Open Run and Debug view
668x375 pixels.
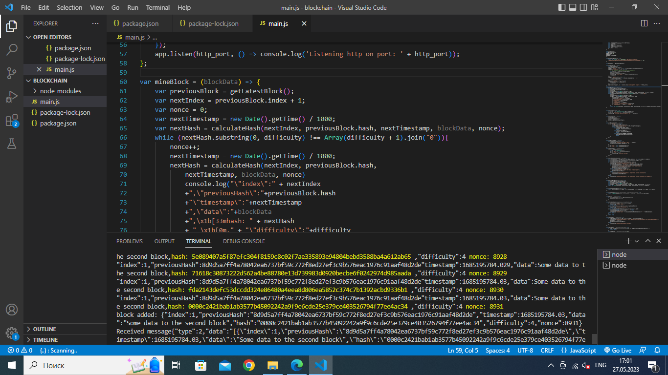(x=12, y=97)
